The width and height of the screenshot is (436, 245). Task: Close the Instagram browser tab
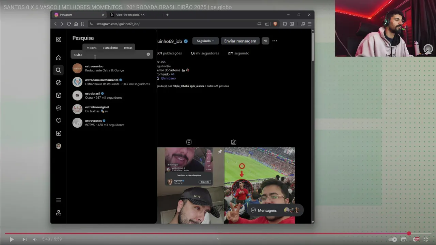tap(103, 15)
